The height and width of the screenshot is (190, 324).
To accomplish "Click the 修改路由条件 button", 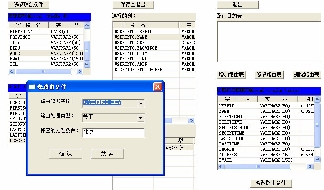I will click(271, 183).
